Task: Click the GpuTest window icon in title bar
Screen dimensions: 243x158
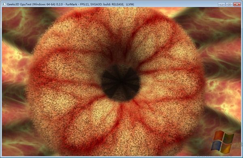Action: [x=4, y=4]
